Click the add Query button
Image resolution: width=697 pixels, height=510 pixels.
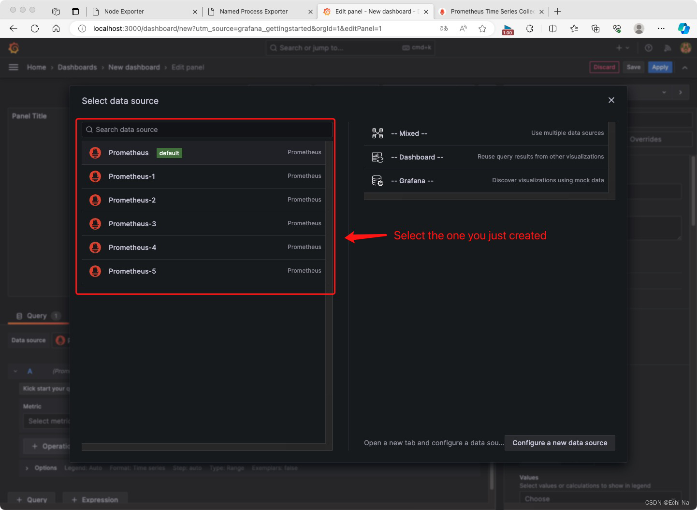coord(32,500)
